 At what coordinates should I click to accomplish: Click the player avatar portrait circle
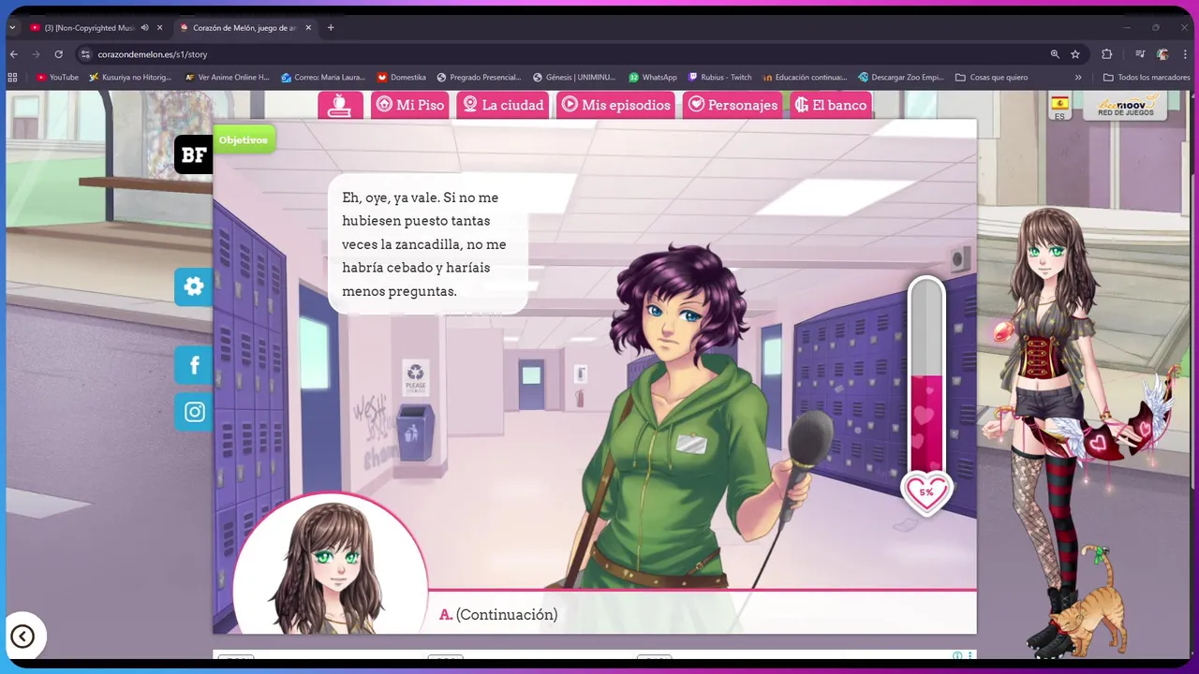pos(330,564)
